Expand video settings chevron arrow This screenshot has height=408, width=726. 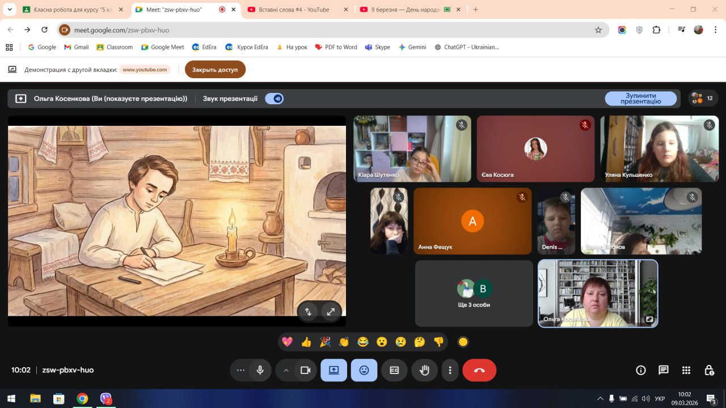[286, 370]
